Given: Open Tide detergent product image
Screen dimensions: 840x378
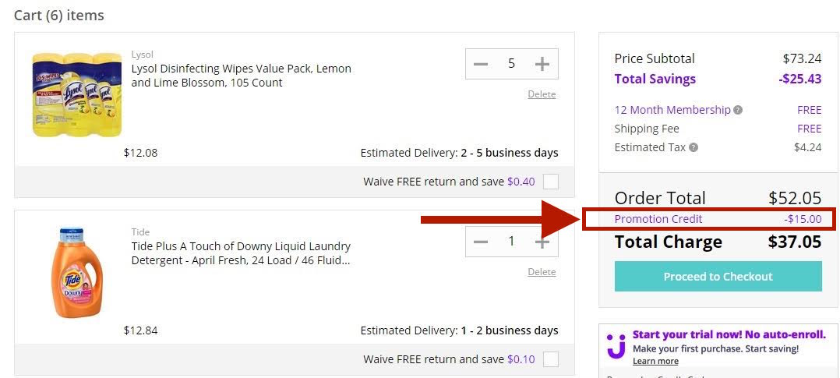Looking at the screenshot, I should pyautogui.click(x=76, y=272).
